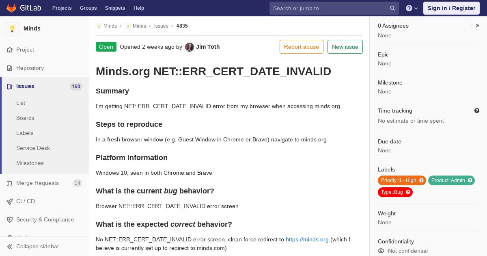The image size is (487, 256).
Task: Click the '0 Assignees' text
Action: pyautogui.click(x=393, y=26)
